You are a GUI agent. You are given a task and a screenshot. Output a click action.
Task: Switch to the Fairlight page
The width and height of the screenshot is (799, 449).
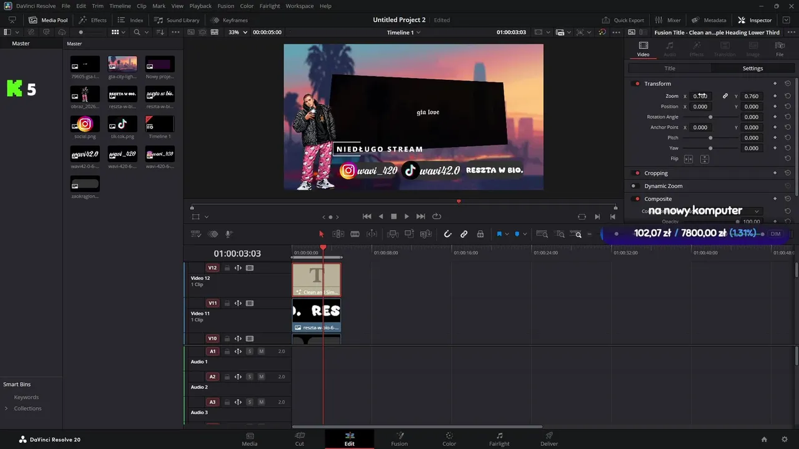[499, 439]
